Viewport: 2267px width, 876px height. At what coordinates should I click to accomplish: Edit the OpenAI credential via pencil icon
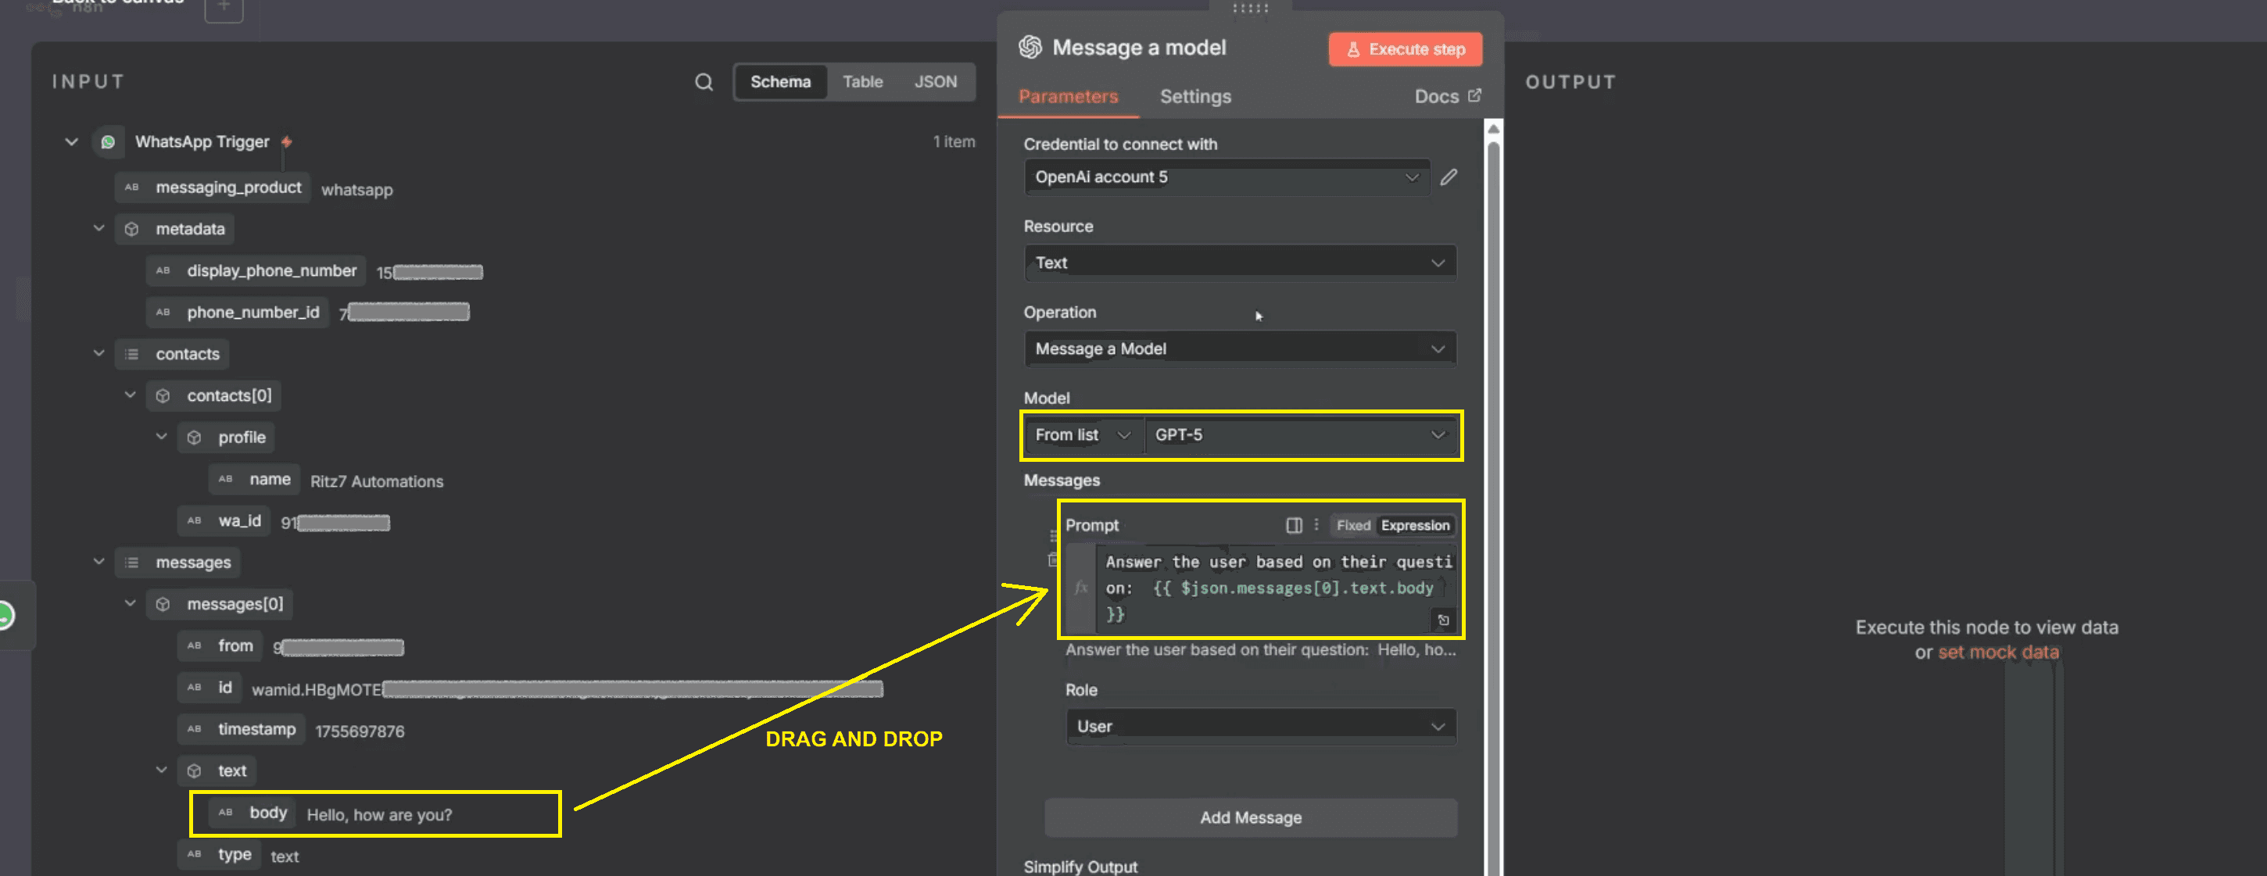click(x=1449, y=177)
